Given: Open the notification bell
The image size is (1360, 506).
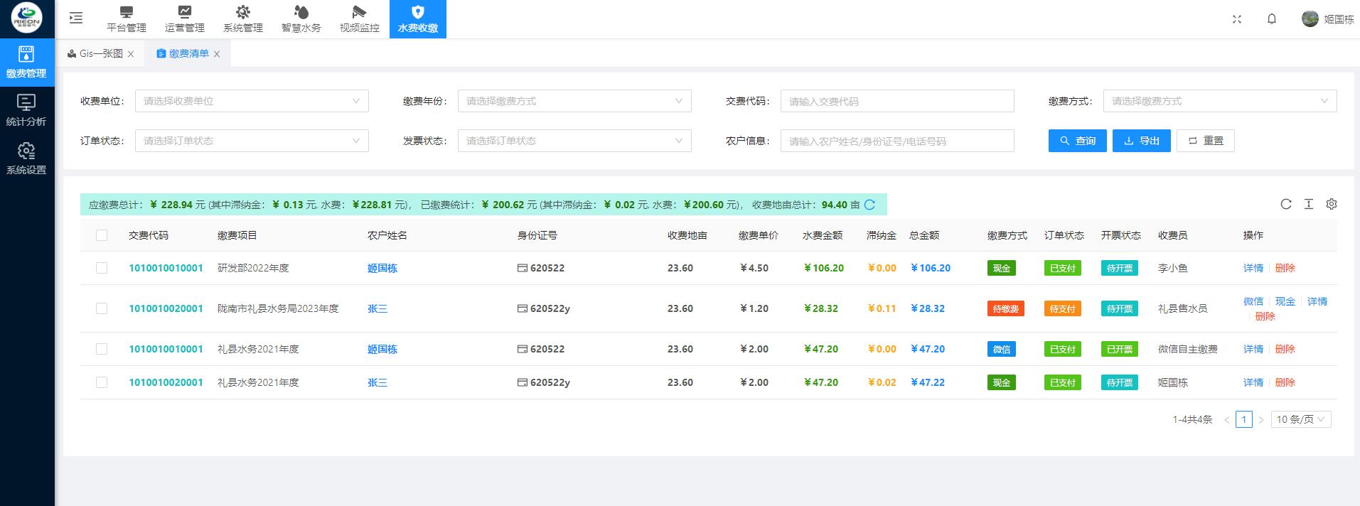Looking at the screenshot, I should (x=1272, y=19).
